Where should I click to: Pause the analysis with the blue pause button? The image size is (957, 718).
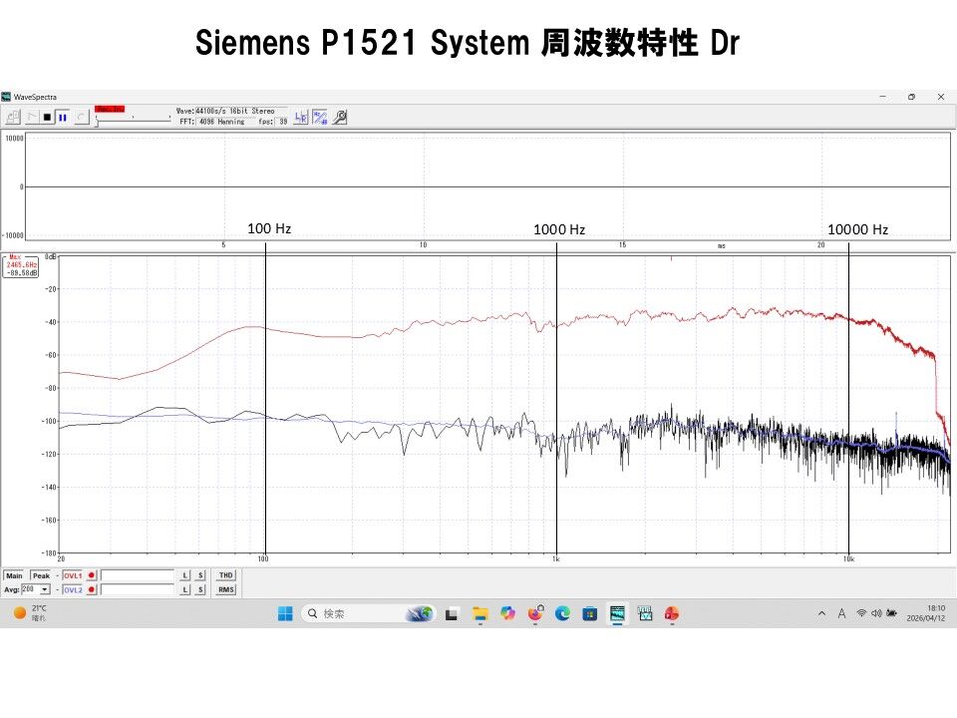(x=62, y=117)
